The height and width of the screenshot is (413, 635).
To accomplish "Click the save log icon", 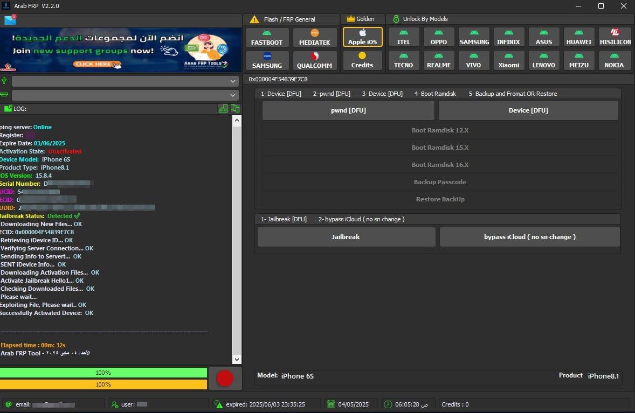I will (x=223, y=108).
